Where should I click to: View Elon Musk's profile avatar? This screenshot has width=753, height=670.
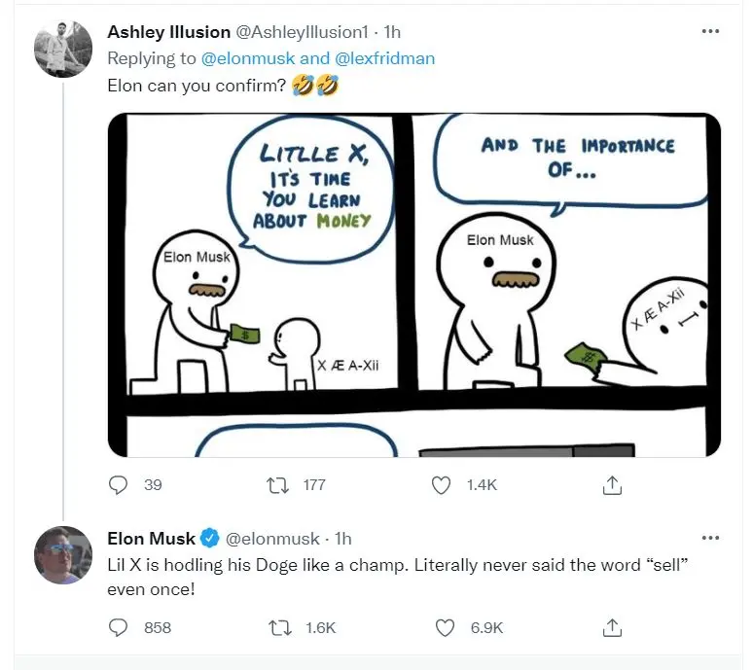point(63,554)
